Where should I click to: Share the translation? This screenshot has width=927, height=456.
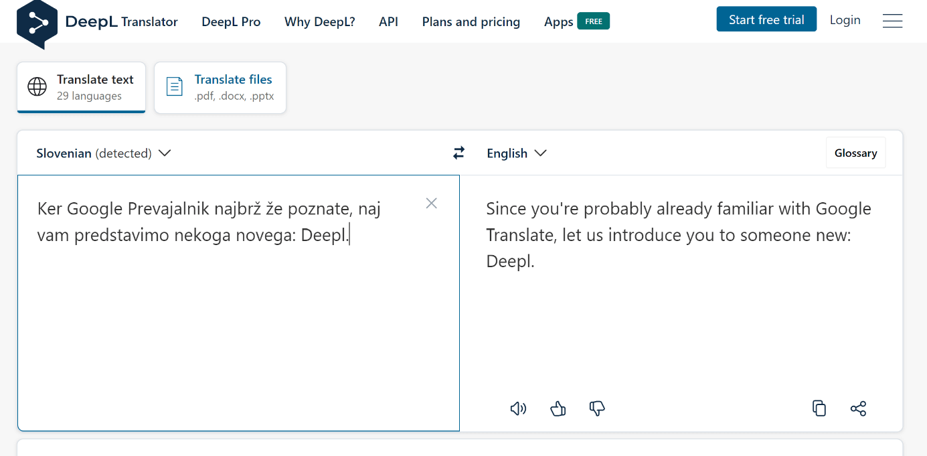point(858,408)
